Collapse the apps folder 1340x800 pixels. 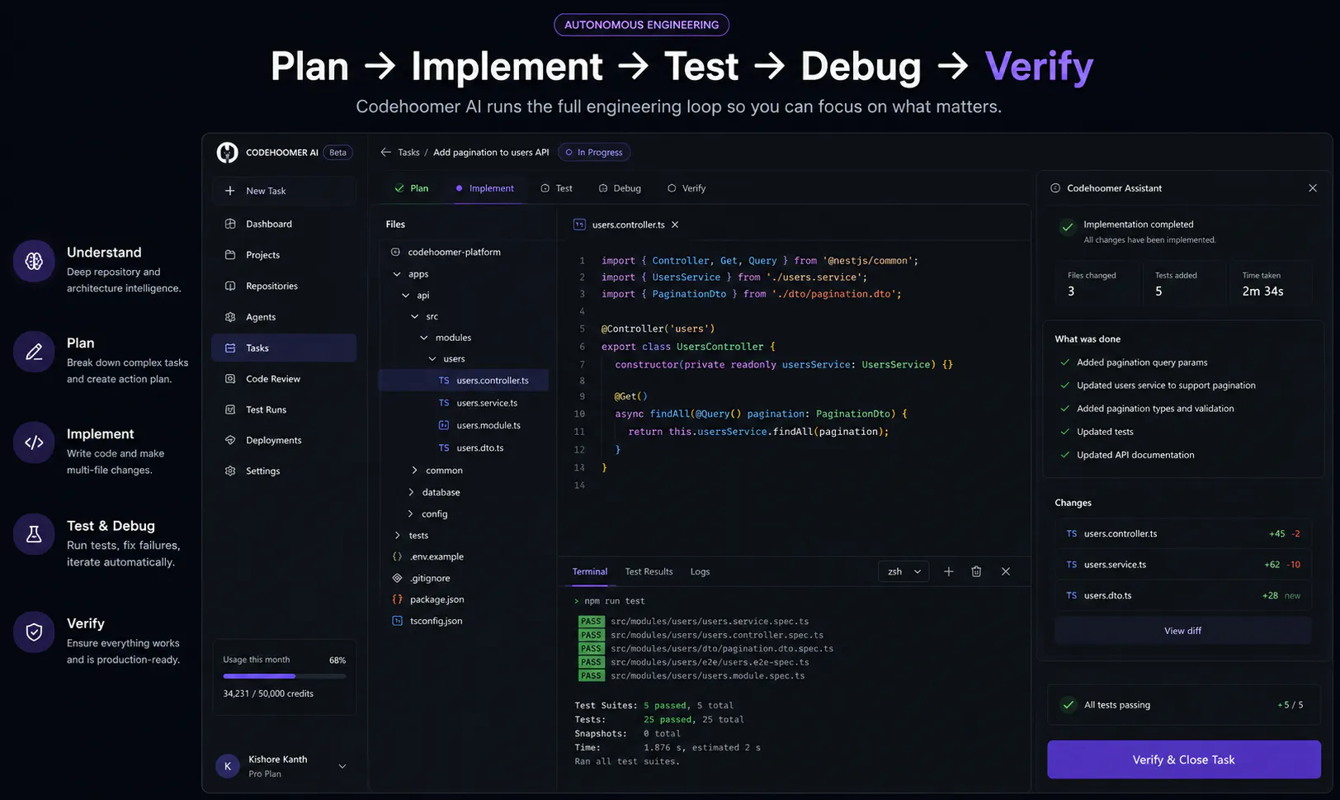tap(397, 274)
